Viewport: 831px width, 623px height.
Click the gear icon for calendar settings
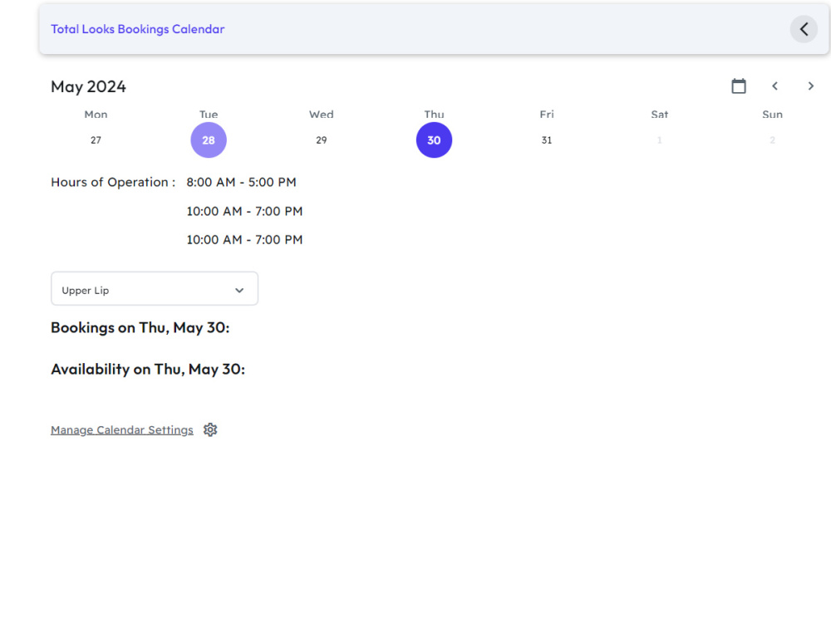210,429
